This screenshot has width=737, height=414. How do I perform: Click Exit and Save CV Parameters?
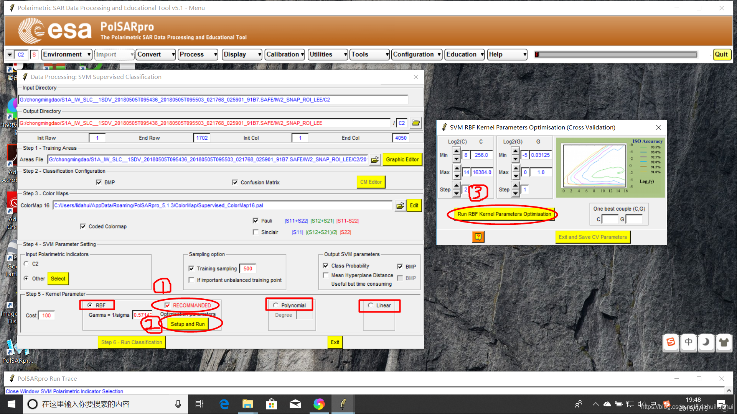click(x=592, y=237)
